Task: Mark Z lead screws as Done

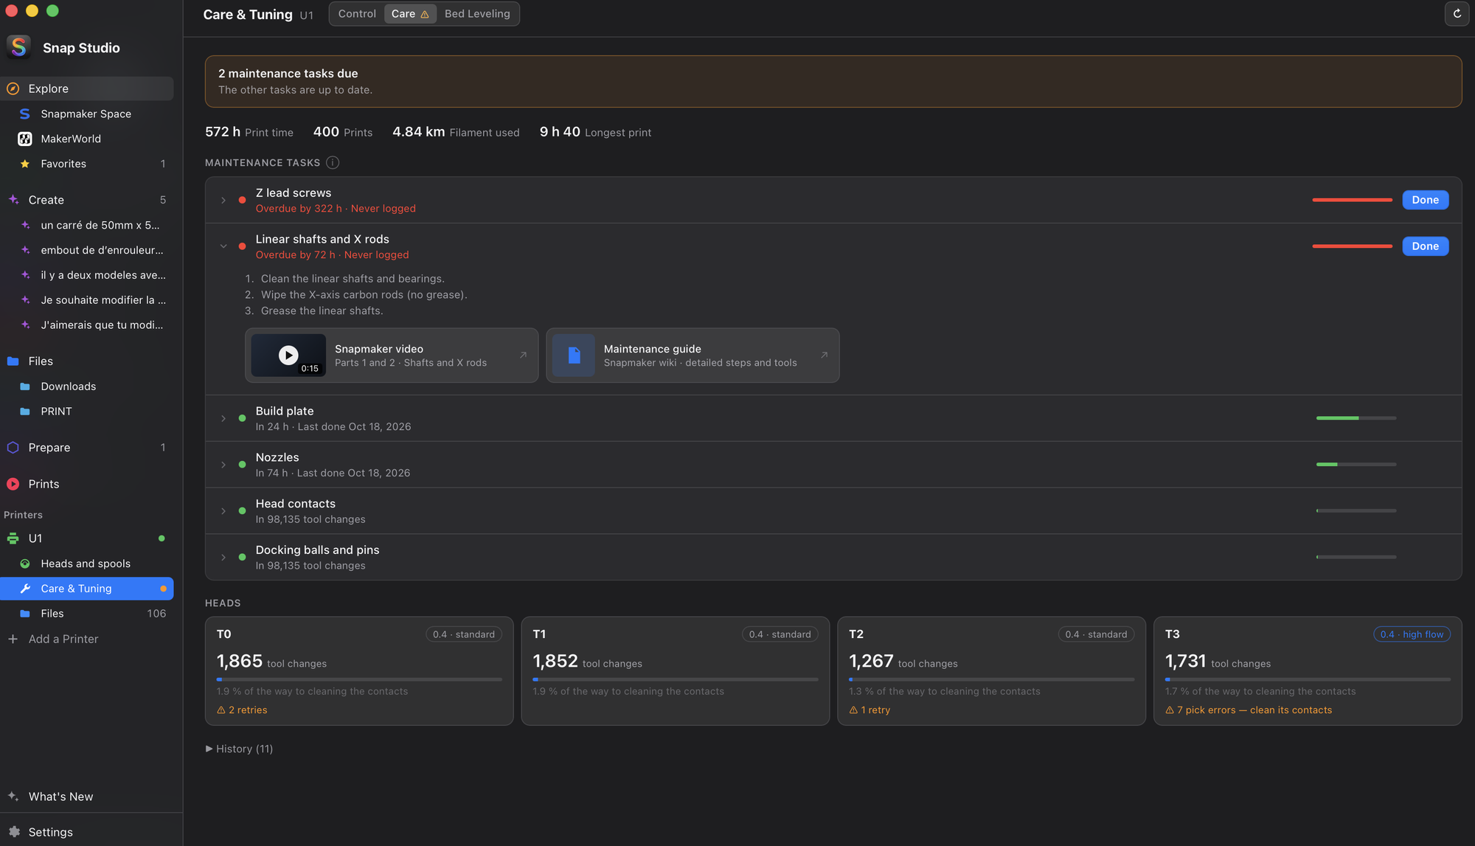Action: 1425,200
